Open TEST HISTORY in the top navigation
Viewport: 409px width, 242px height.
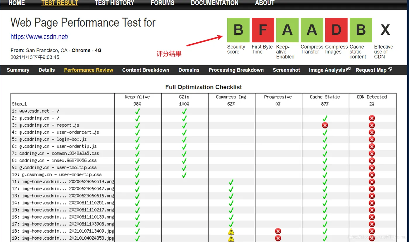coord(115,3)
